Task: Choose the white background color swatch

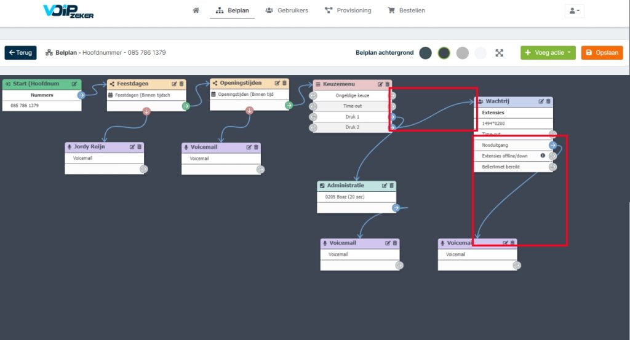Action: click(x=480, y=53)
